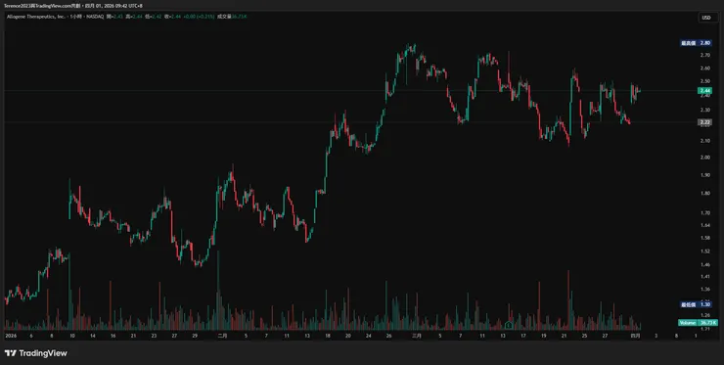This screenshot has width=724, height=365.
Task: Click the 2.60 price axis tick
Action: coord(705,68)
